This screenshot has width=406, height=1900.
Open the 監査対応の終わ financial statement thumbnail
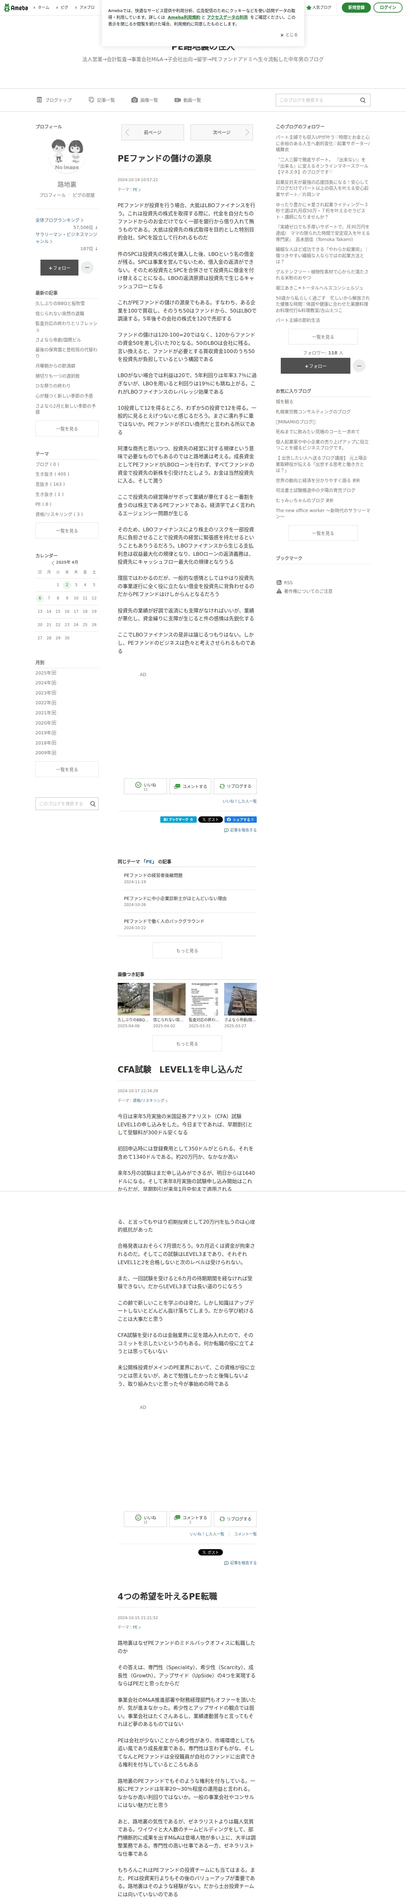[205, 999]
